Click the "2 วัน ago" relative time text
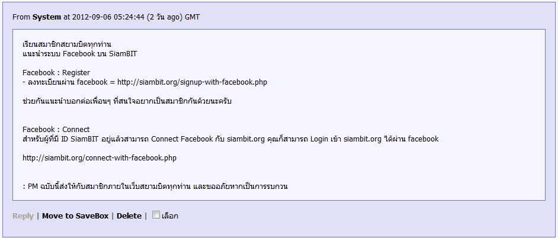 coord(165,17)
